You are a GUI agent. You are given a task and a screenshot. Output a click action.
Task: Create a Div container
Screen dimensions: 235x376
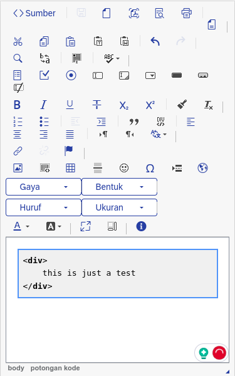point(160,122)
